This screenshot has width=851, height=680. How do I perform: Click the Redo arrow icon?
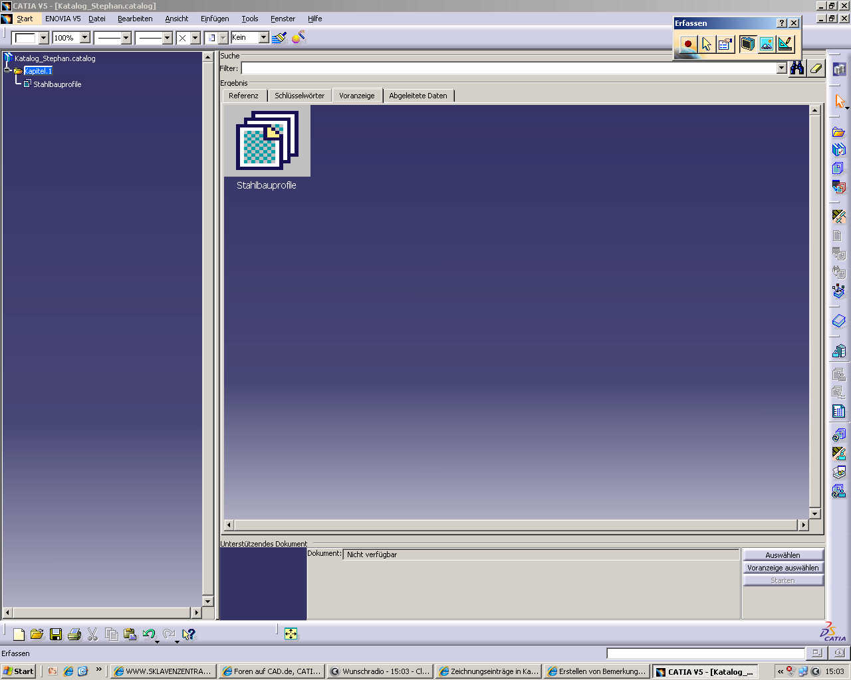click(169, 634)
